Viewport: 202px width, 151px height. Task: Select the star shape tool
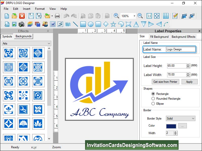(113, 24)
